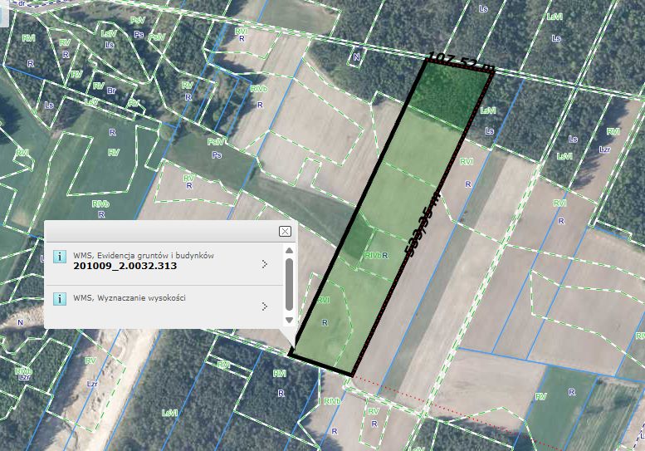Select parcel ID 201009_2.0032.313
Image resolution: width=645 pixels, height=451 pixels.
click(125, 266)
